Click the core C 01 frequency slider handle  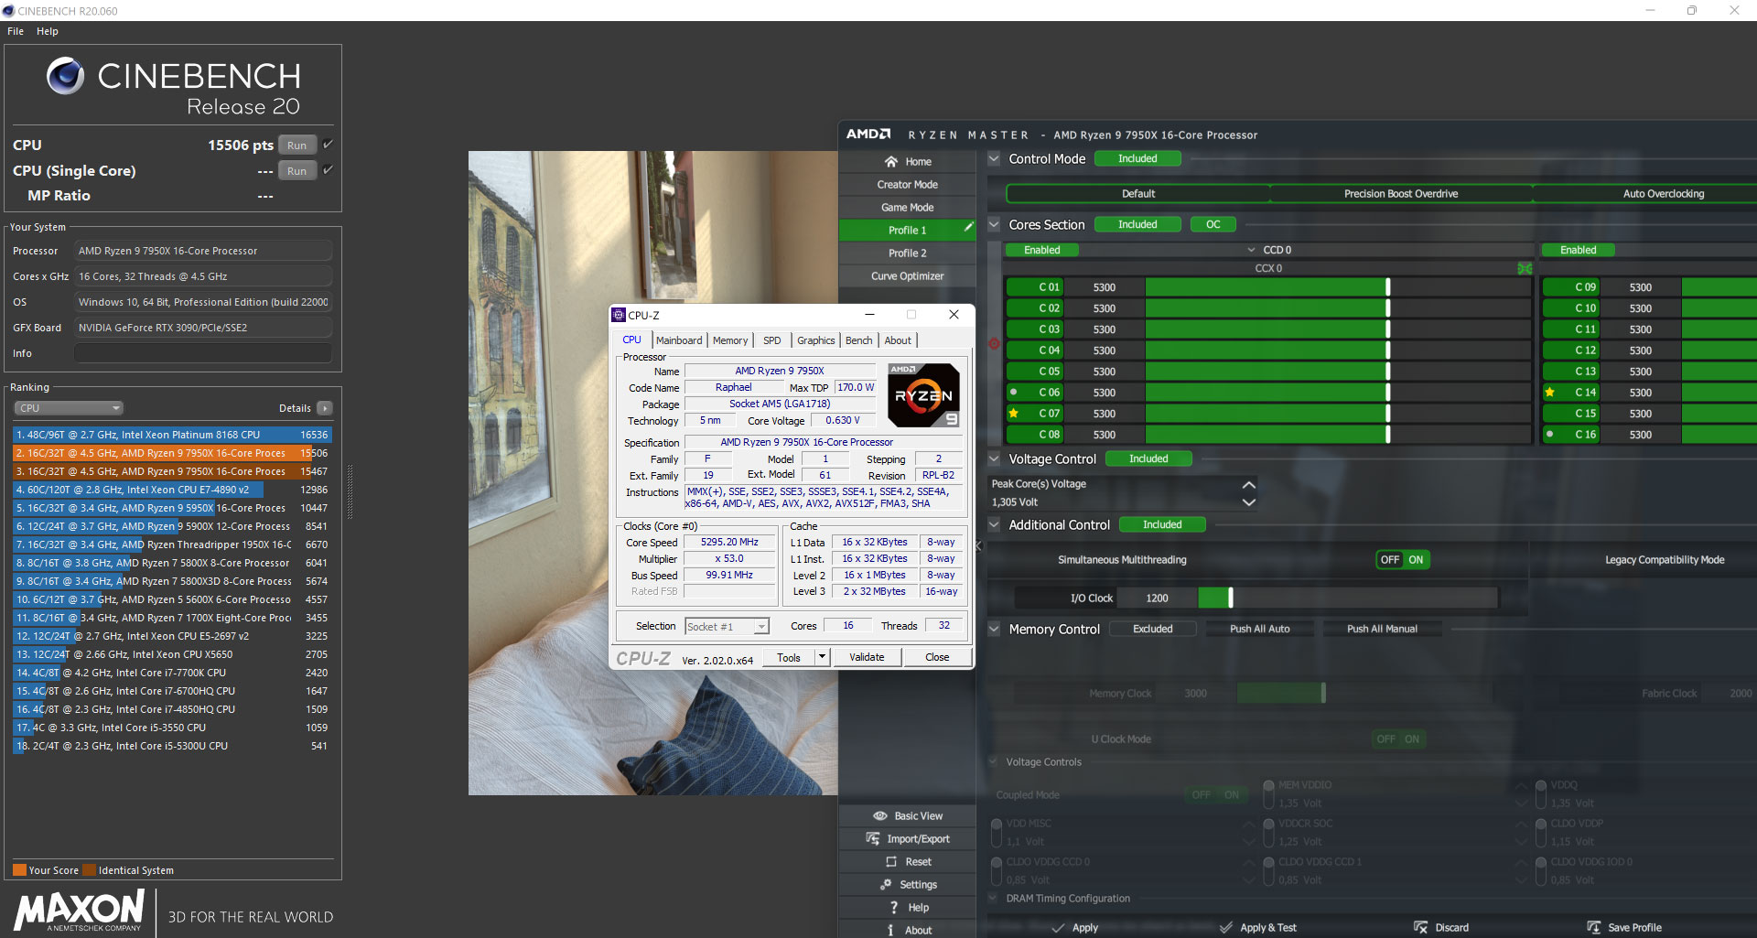point(1388,286)
